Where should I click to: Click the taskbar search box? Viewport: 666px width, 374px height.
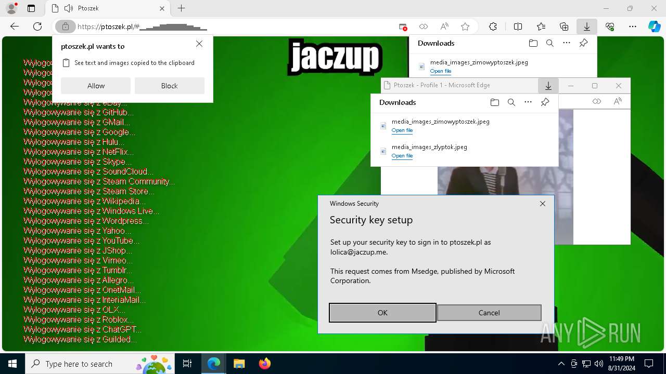101,364
